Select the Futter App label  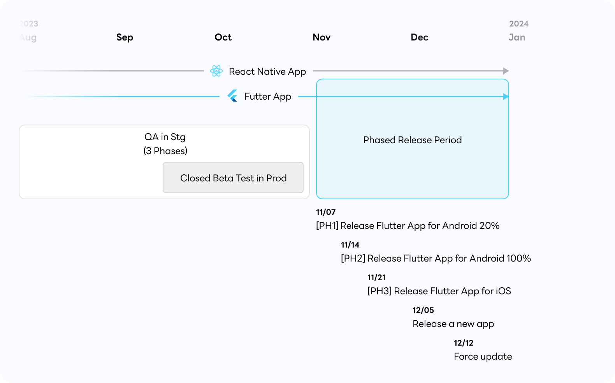268,97
